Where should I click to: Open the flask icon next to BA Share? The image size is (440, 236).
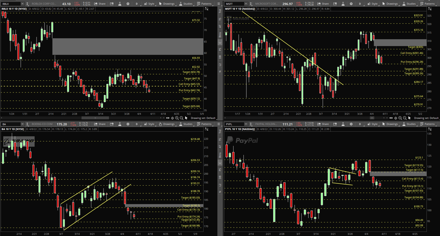coord(120,124)
